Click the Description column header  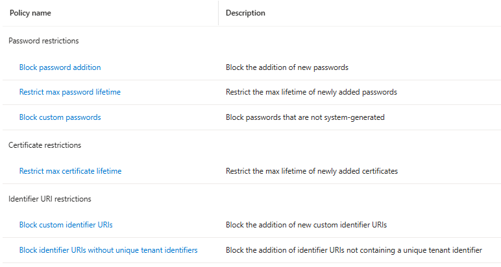245,13
